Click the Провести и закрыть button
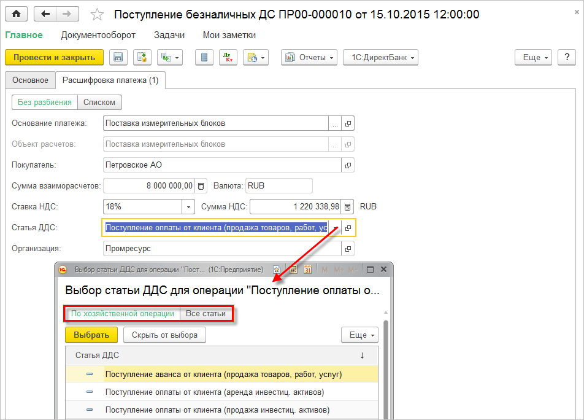The height and width of the screenshot is (420, 584). point(55,57)
